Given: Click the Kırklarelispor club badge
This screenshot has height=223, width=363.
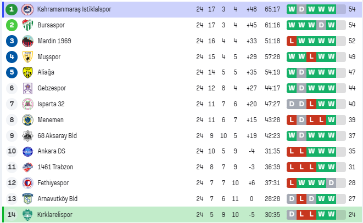Looking at the screenshot, I should coord(27,215).
